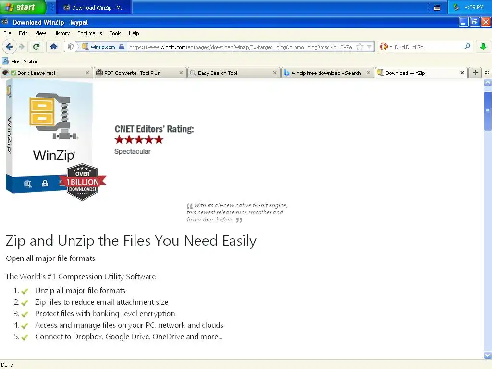Click "Protect files with banking-level encryption" item
Image resolution: width=492 pixels, height=369 pixels.
pyautogui.click(x=105, y=313)
